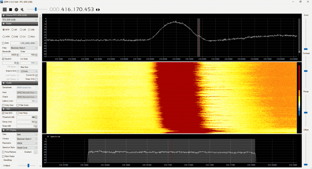
Task: Collapse the FFT Display section header
Action: (3, 130)
